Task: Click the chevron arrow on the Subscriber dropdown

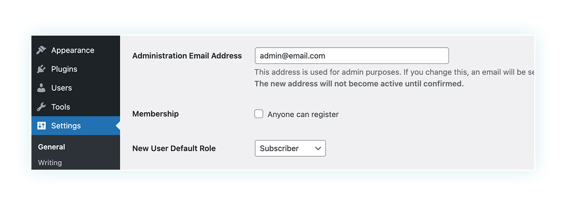Action: click(318, 148)
